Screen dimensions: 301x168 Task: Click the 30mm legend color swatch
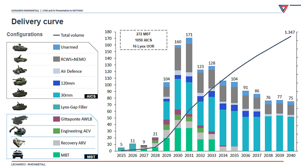point(56,95)
